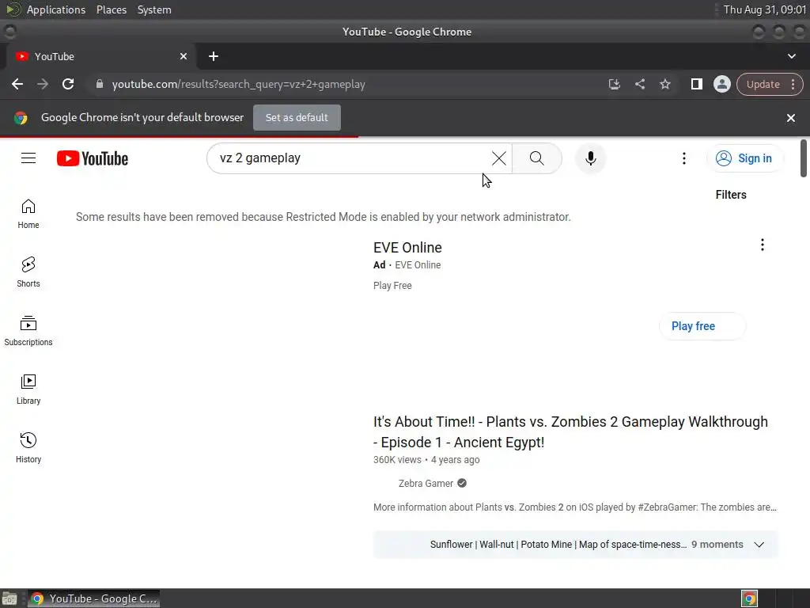
Task: Start voice search with the microphone icon
Action: [x=590, y=158]
